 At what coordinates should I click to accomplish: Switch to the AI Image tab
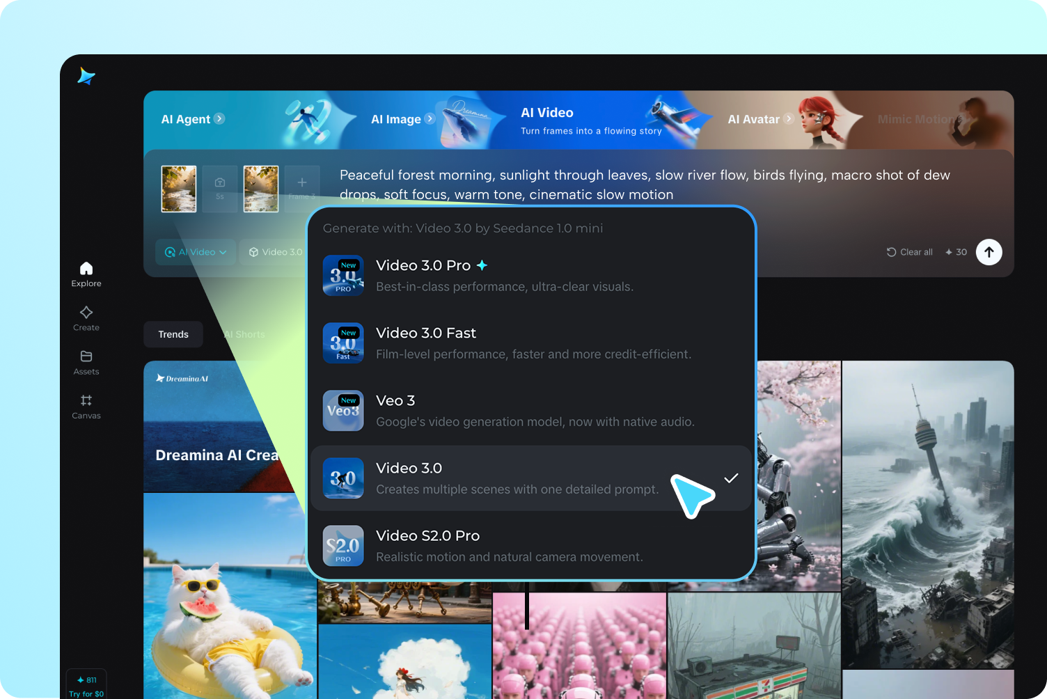pyautogui.click(x=396, y=119)
